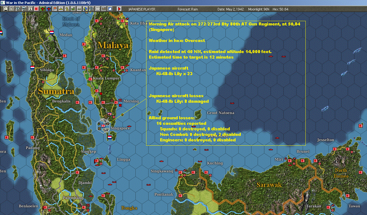Select the Japanese base marker at Singkawang
The height and width of the screenshot is (215, 367).
pyautogui.click(x=180, y=172)
